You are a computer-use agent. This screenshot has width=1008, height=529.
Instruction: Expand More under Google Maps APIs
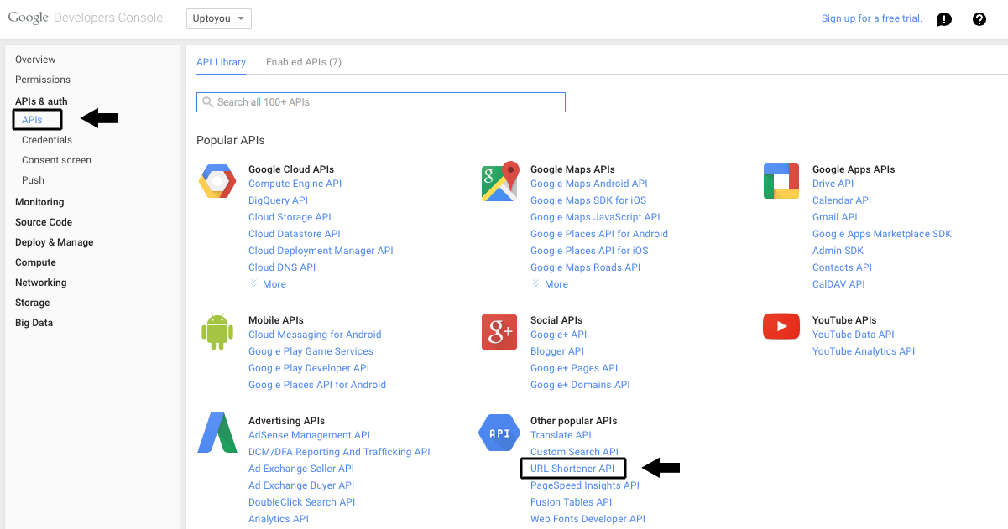point(550,284)
